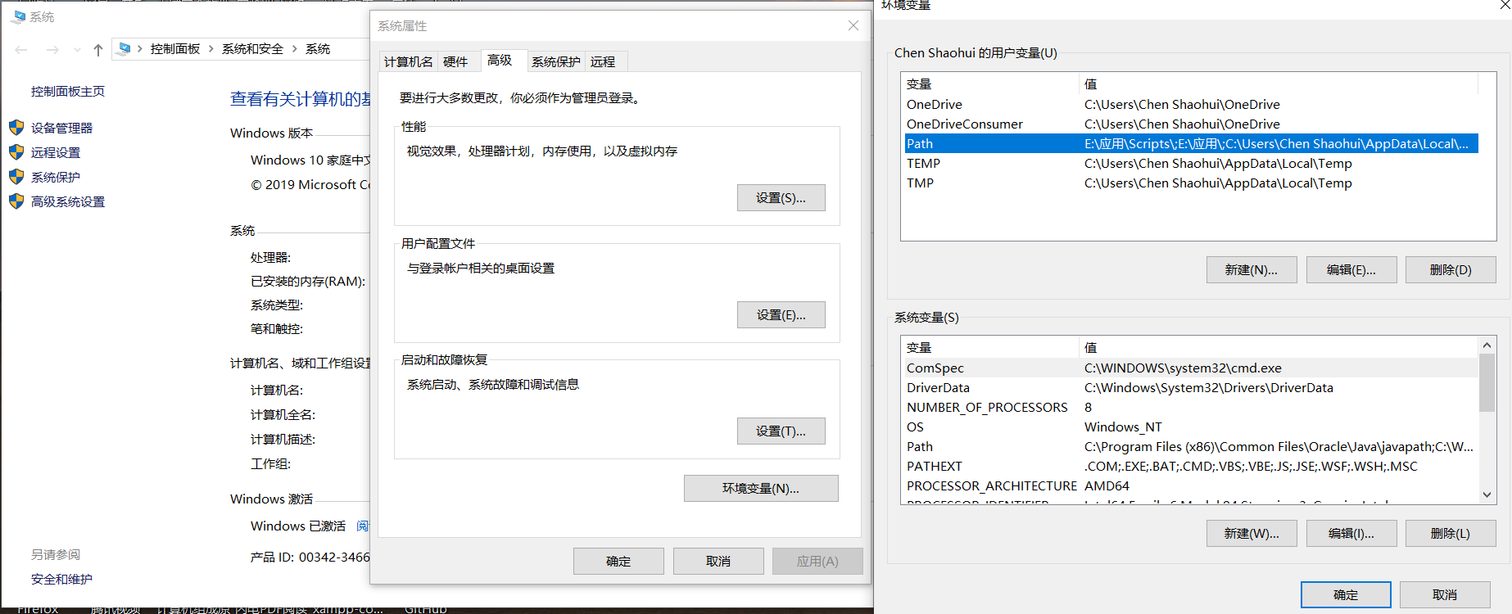Click shield icon beside 远程设置
The height and width of the screenshot is (614, 1512).
(x=16, y=152)
